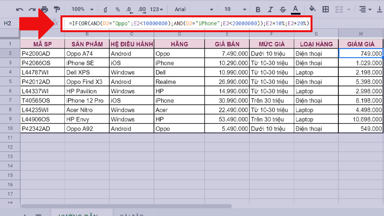
Task: Select the Paint format roller tool
Action: [x=57, y=9]
